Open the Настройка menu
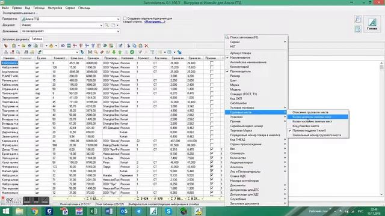Screen dimensions: 385x216 click(55, 8)
